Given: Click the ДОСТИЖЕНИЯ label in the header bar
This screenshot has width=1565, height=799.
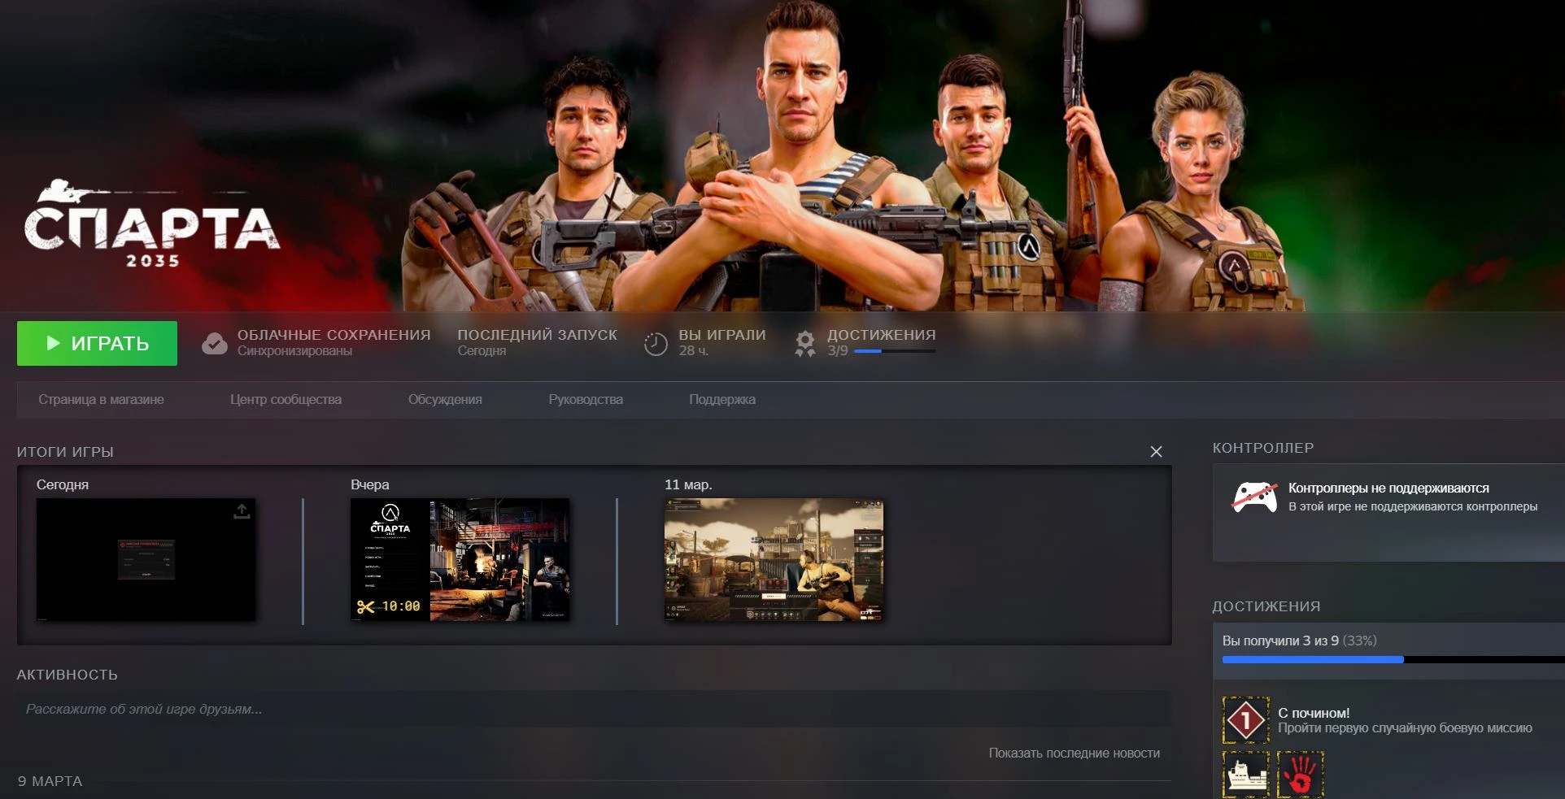Looking at the screenshot, I should 882,335.
